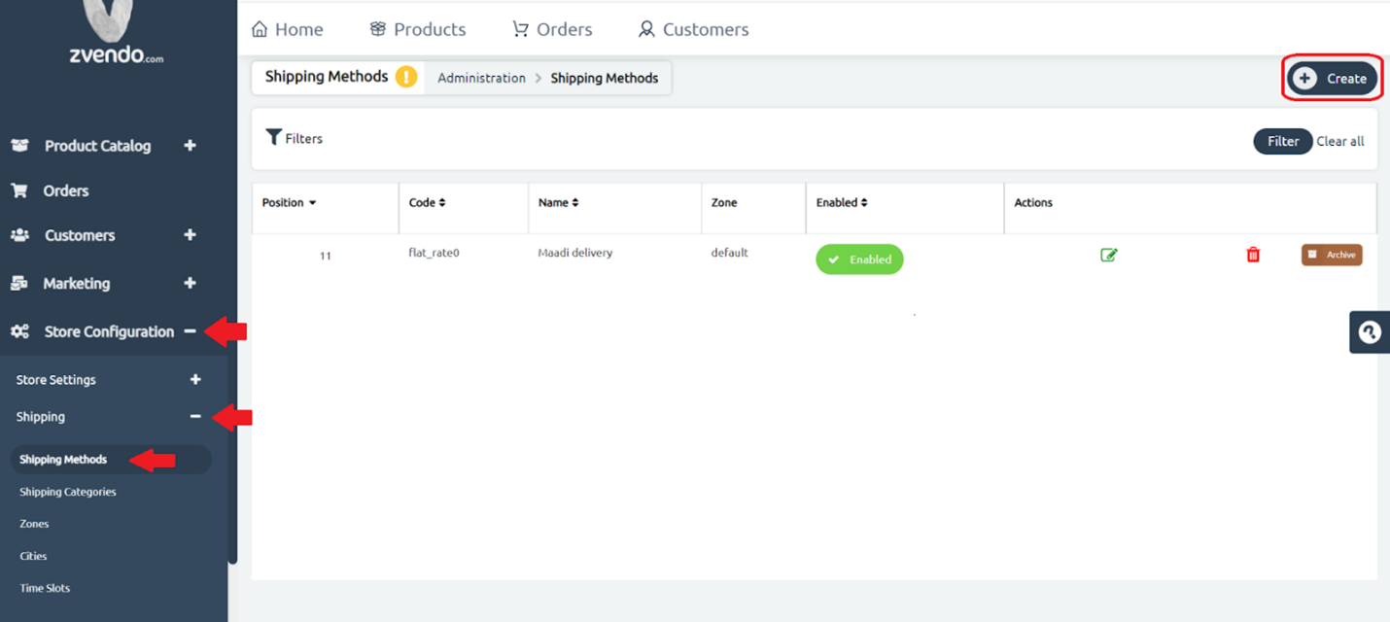Open Orders from the sidebar cart icon
This screenshot has height=622, width=1390.
click(x=19, y=190)
